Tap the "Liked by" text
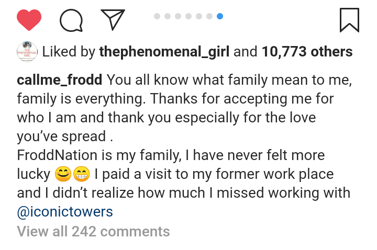This screenshot has width=377, height=250. click(69, 52)
